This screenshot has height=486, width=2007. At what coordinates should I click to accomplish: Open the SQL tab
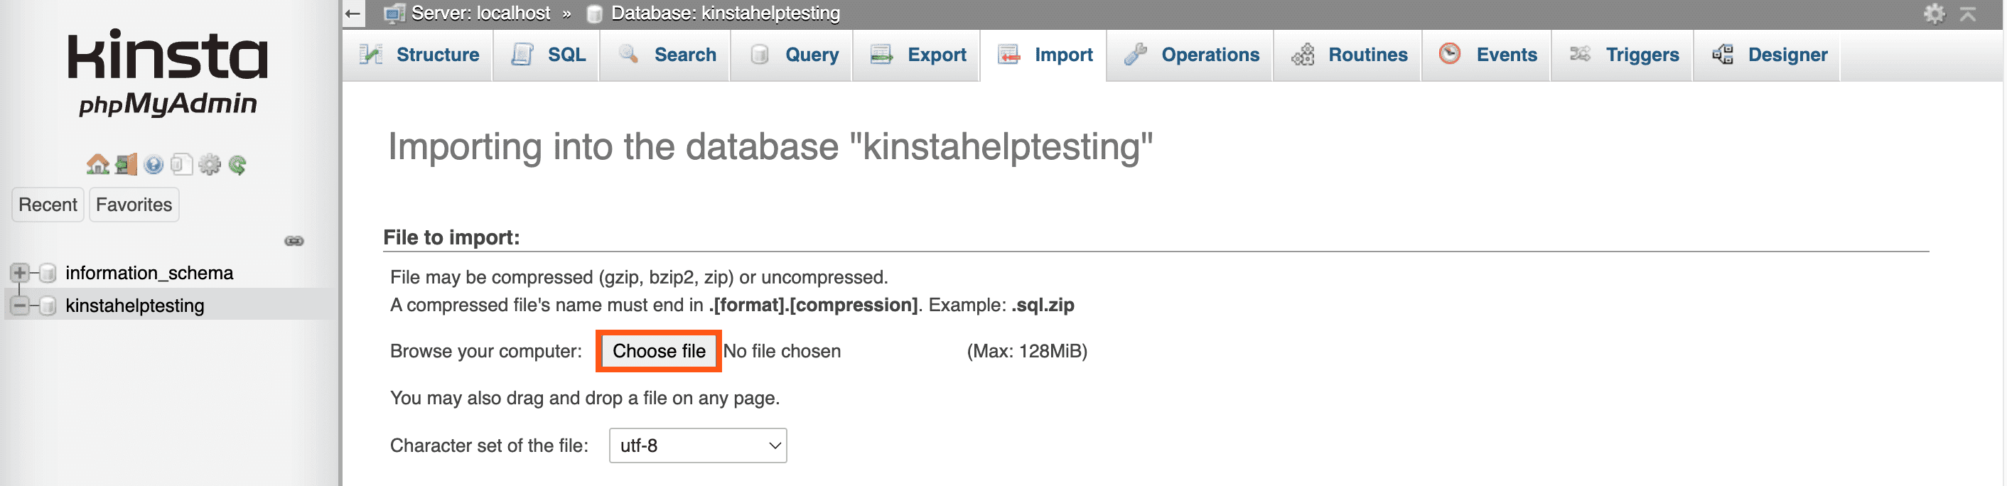click(545, 55)
